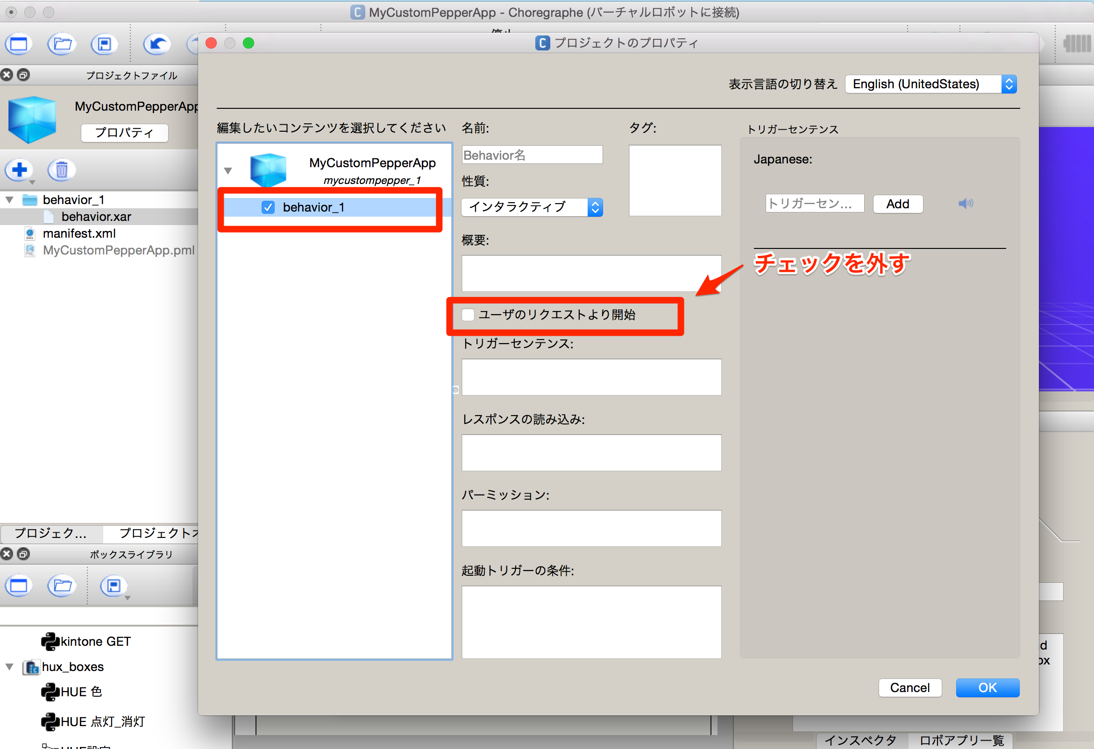Image resolution: width=1094 pixels, height=749 pixels.
Task: Select the HUE 色 python box
Action: click(x=71, y=692)
